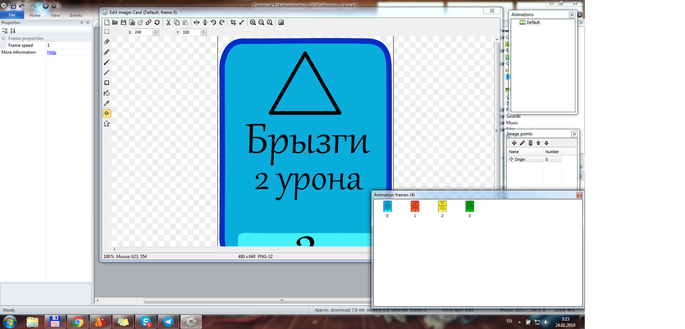685x329 pixels.
Task: Select the Line tool
Action: tap(107, 72)
